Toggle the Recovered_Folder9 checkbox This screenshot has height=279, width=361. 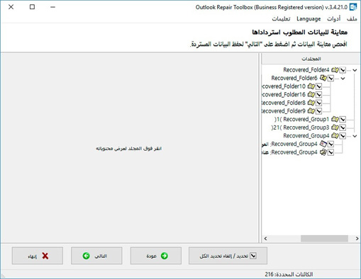click(318, 111)
